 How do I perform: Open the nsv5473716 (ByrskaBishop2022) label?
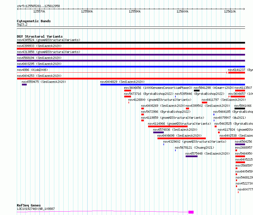(x=149, y=94)
